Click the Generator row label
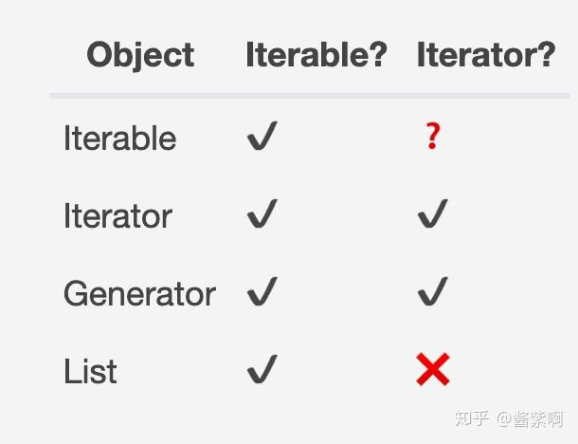 (x=139, y=293)
